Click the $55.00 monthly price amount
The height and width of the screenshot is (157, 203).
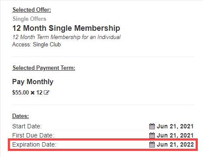(x=20, y=92)
